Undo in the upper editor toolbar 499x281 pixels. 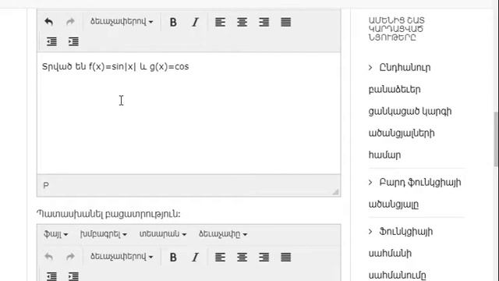coord(48,22)
